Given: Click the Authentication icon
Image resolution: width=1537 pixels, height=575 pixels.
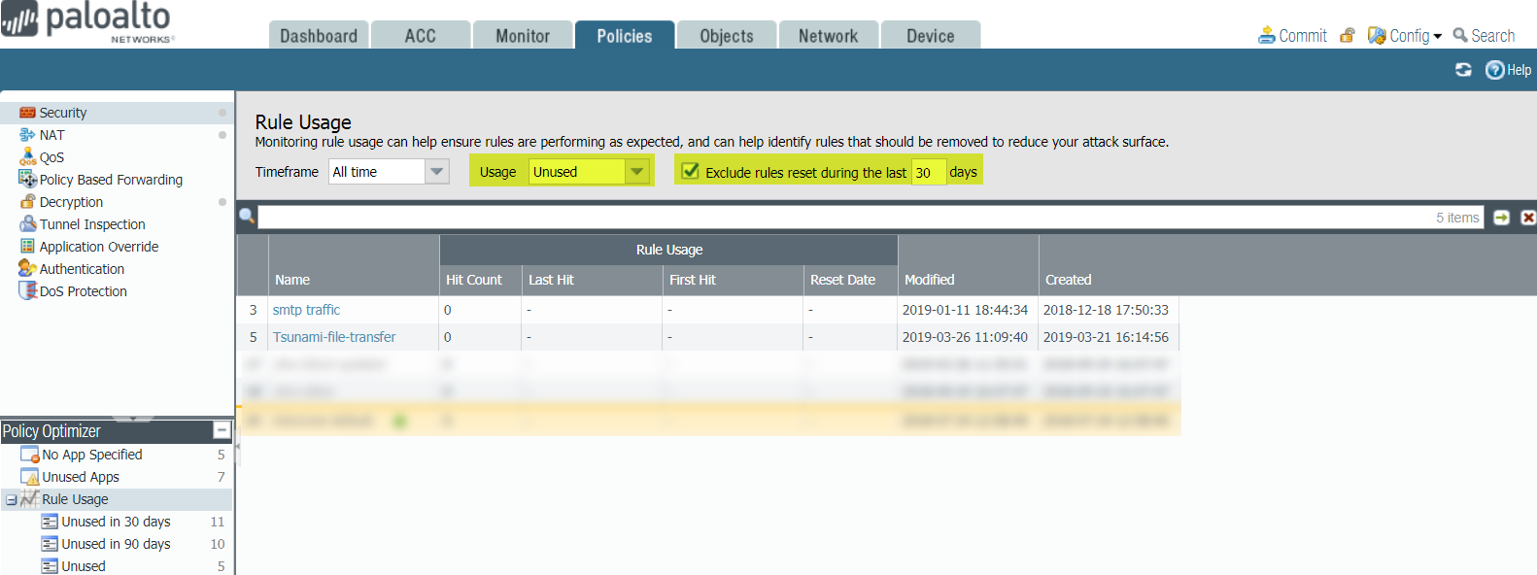Looking at the screenshot, I should click(27, 268).
